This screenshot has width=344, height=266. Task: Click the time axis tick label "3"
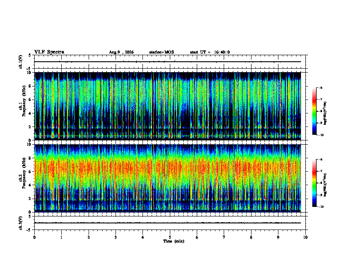(x=116, y=237)
